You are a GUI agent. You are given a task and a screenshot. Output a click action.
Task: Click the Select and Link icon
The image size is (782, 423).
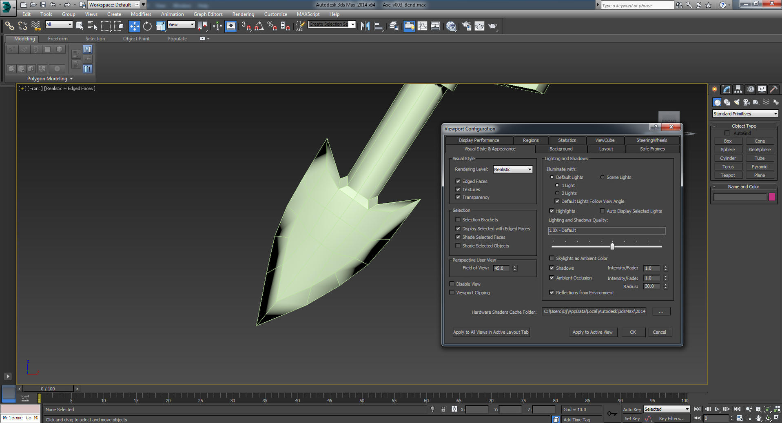pos(9,26)
